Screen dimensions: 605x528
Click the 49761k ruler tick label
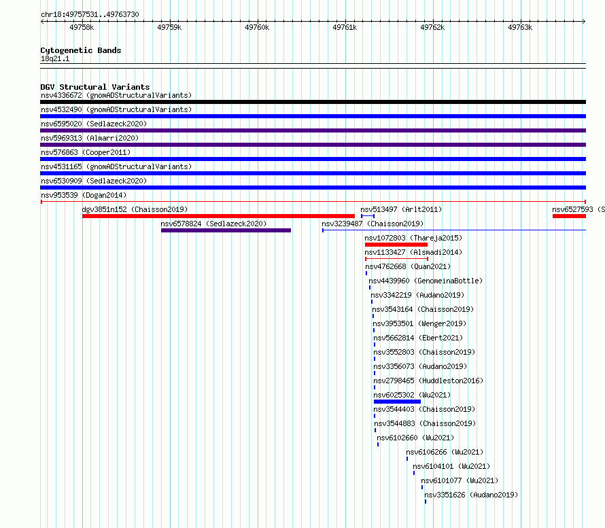pyautogui.click(x=345, y=27)
